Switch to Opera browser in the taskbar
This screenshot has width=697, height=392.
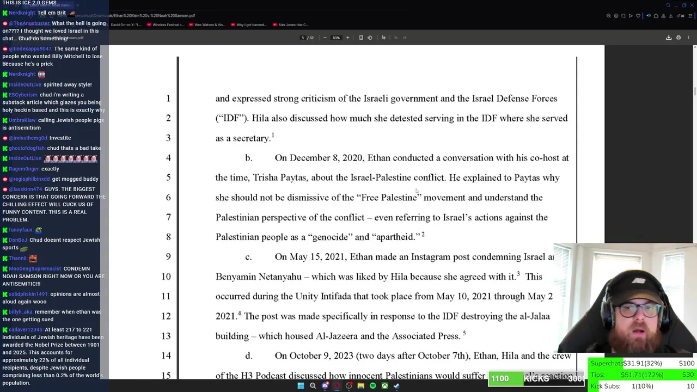(x=337, y=386)
